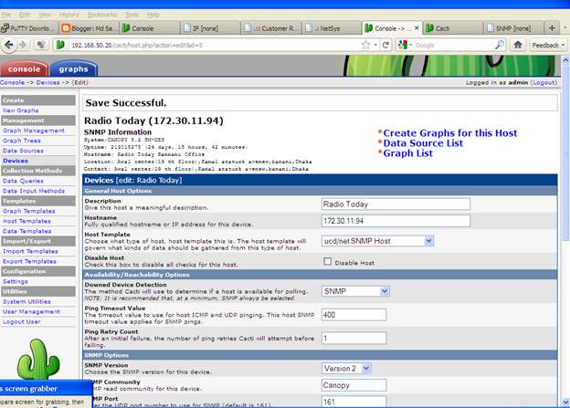Screen dimensions: 570x408
Task: Click the browser Back arrow button
Action: click(9, 45)
